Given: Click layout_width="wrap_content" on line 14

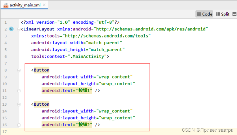Looking at the screenshot, I should pyautogui.click(x=87, y=111).
